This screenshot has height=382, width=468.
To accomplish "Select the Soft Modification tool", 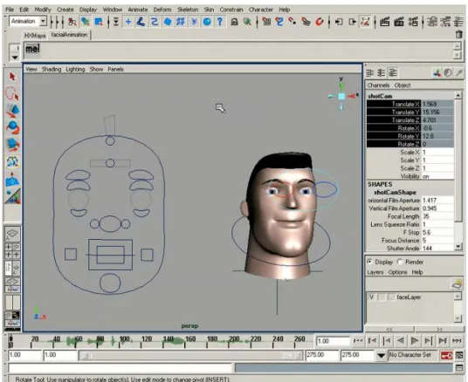I will point(12,179).
